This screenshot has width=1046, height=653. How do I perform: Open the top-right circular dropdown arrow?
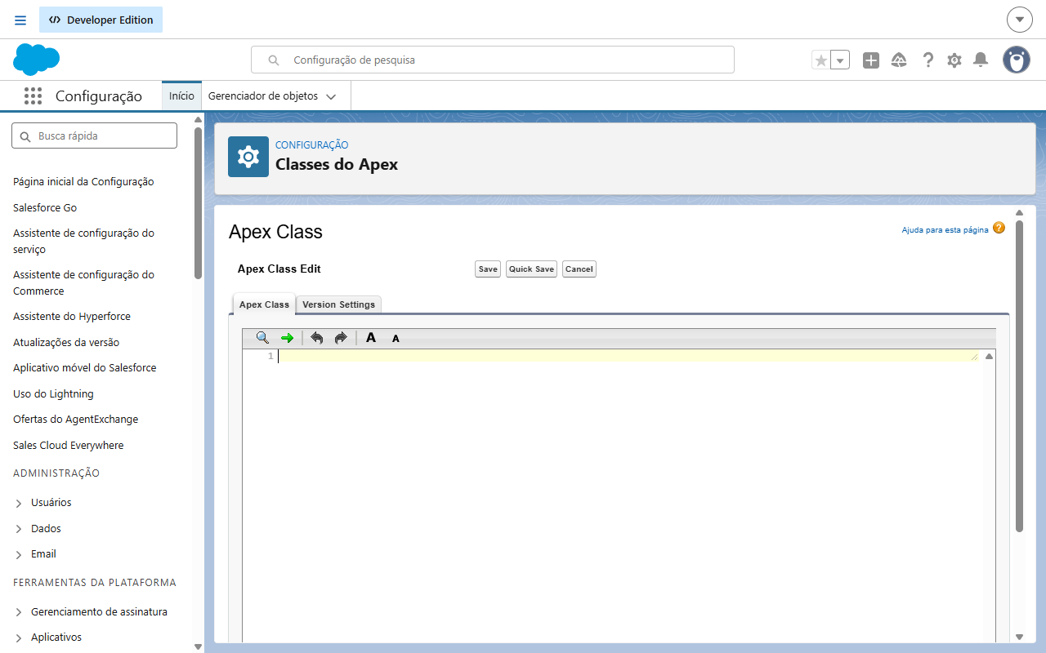1019,20
